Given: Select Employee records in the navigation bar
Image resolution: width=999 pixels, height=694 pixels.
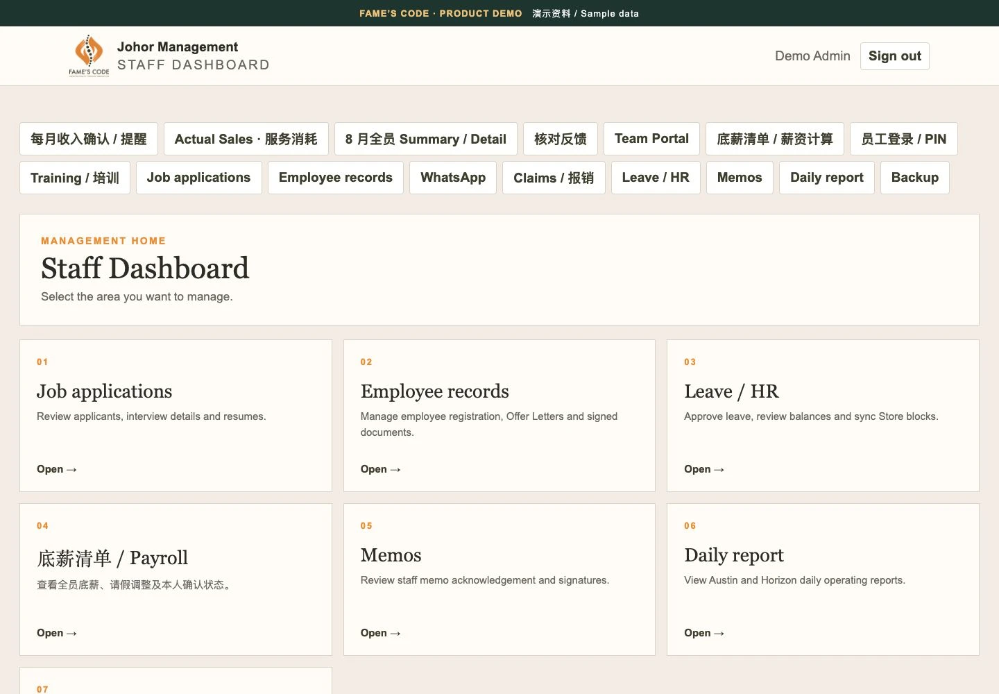Looking at the screenshot, I should [336, 178].
